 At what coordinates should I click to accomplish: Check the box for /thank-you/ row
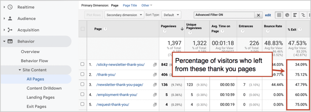[x=83, y=75]
